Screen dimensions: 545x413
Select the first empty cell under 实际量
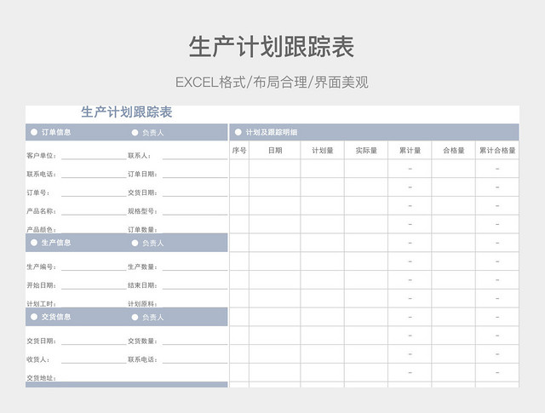(366, 169)
